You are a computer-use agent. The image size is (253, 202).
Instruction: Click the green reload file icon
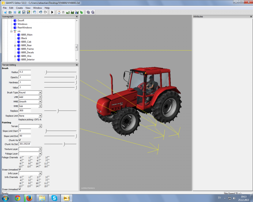19,12
